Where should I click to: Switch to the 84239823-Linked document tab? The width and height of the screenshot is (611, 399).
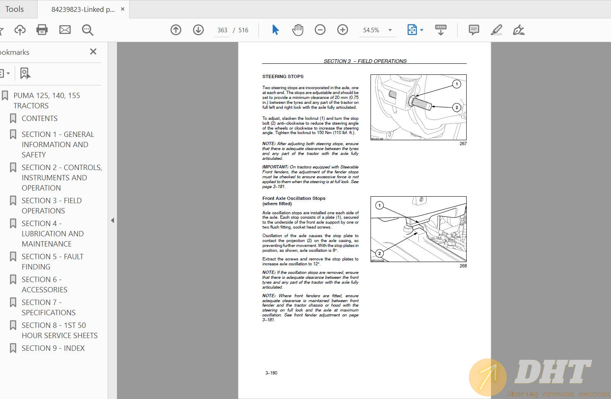click(x=83, y=9)
